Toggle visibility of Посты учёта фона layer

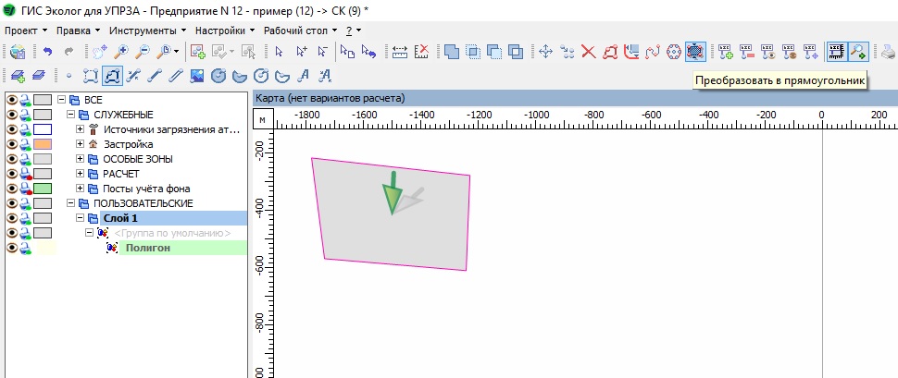coord(12,189)
